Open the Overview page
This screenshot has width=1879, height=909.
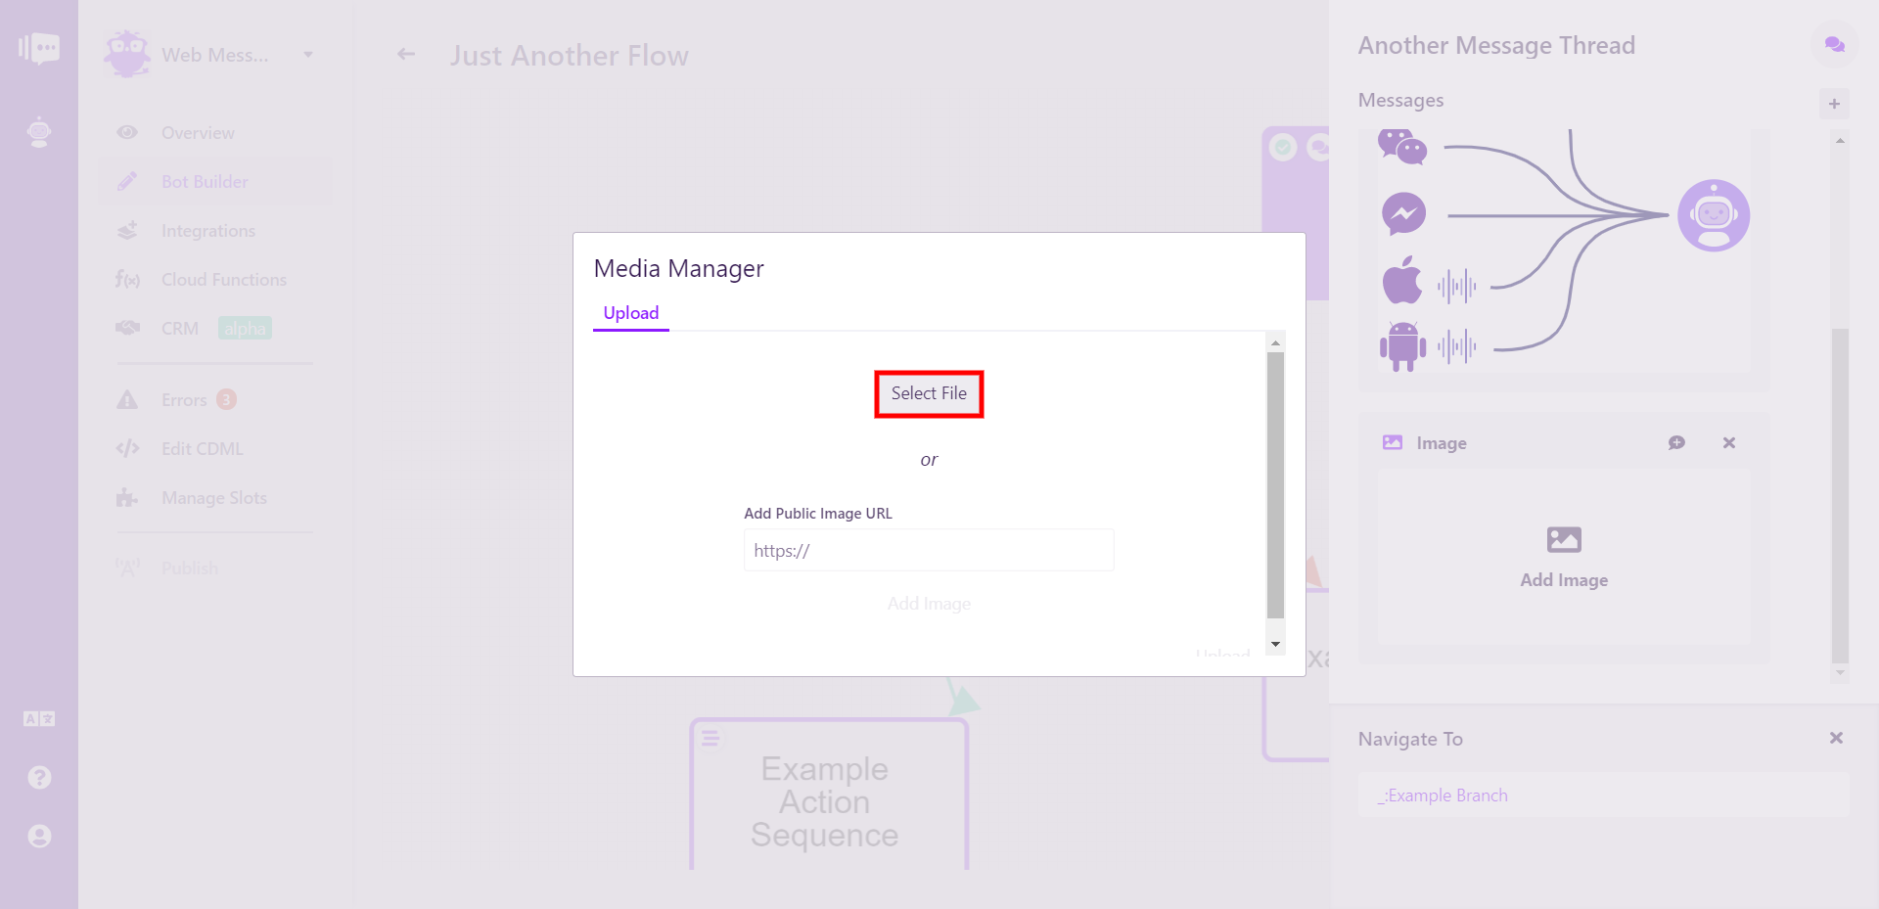click(x=198, y=133)
